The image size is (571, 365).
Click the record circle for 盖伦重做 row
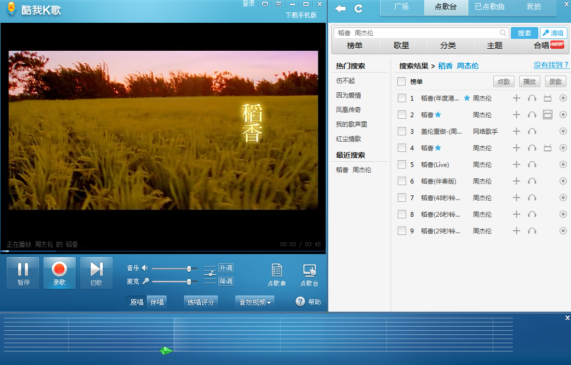coord(563,131)
